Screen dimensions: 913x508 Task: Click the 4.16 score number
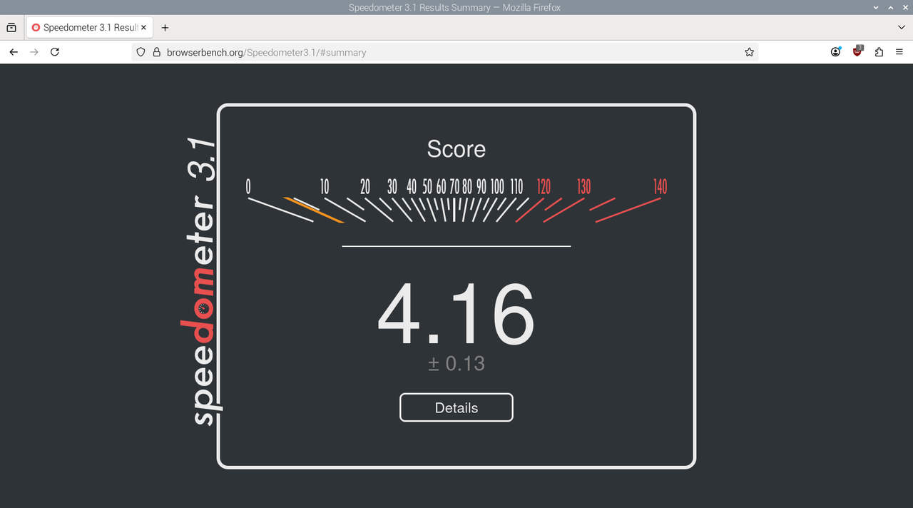(456, 315)
